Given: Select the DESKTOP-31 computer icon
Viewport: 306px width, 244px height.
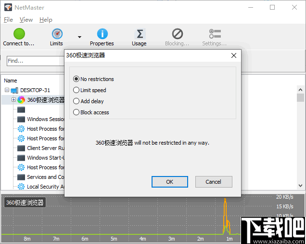Looking at the screenshot, I should [x=14, y=90].
